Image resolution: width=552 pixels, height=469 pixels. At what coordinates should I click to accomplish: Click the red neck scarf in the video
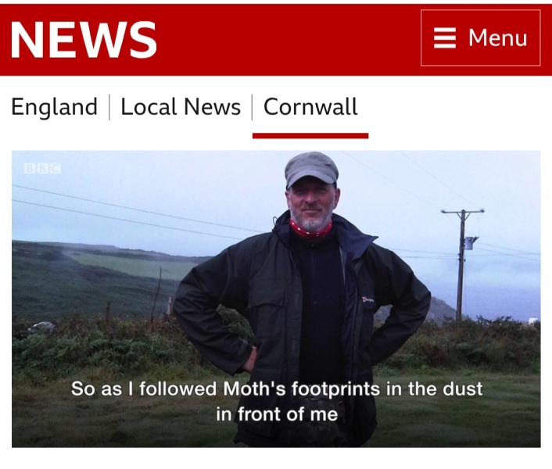310,229
